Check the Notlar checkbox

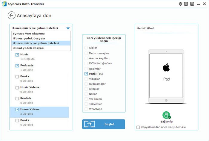(x=86, y=94)
